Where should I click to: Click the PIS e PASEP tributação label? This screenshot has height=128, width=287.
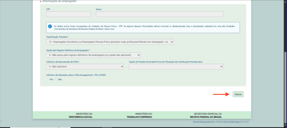pos(76,75)
